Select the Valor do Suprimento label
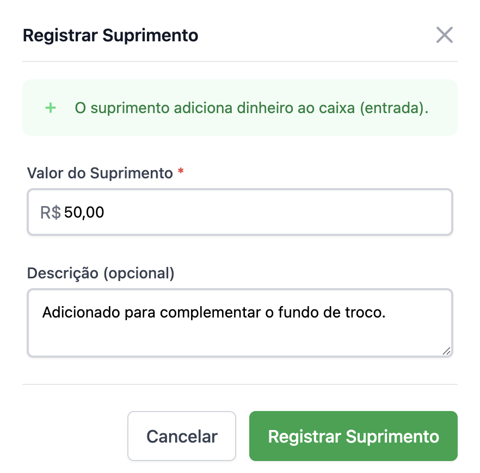The image size is (480, 473). 100,173
